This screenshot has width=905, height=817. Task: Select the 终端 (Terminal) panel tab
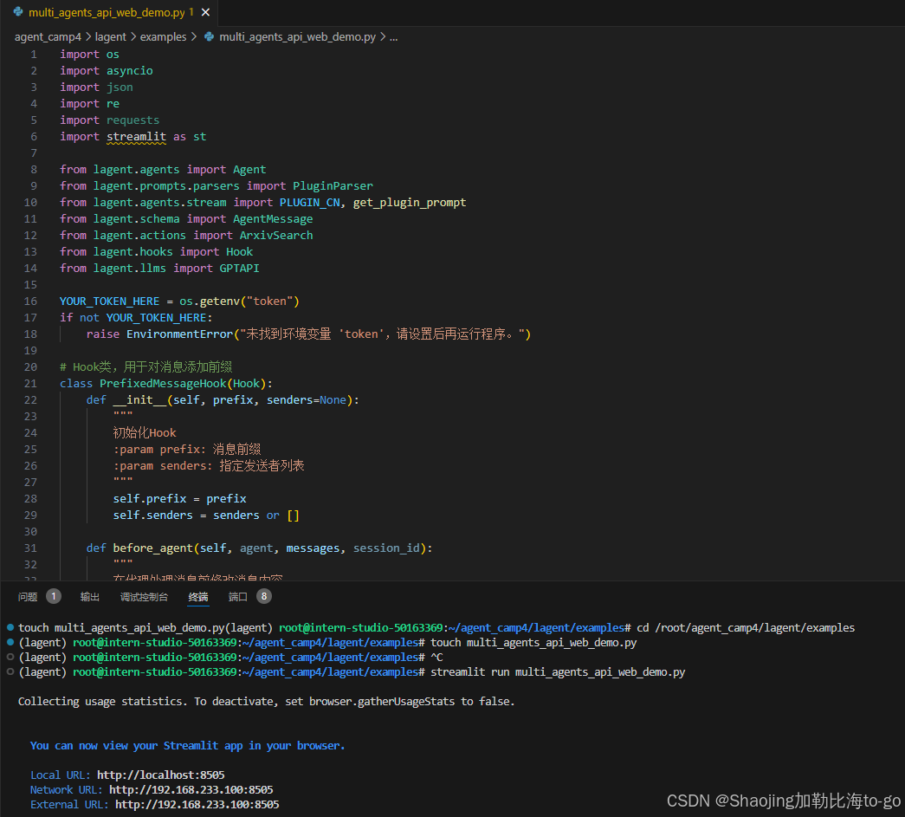198,597
